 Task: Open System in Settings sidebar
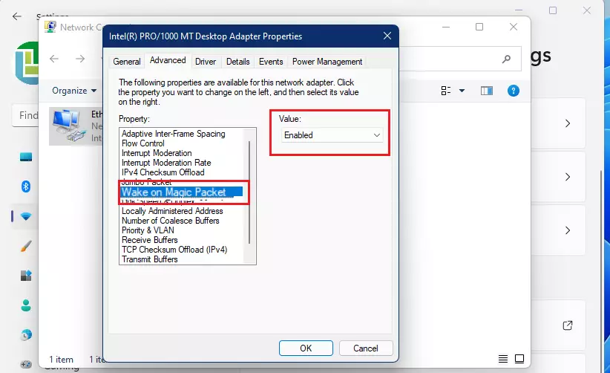[x=26, y=157]
